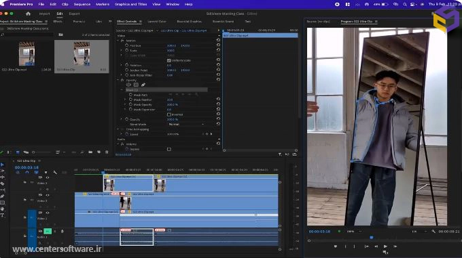This screenshot has width=462, height=258.
Task: Toggle Video 1 track output eye
Action: click(x=48, y=213)
